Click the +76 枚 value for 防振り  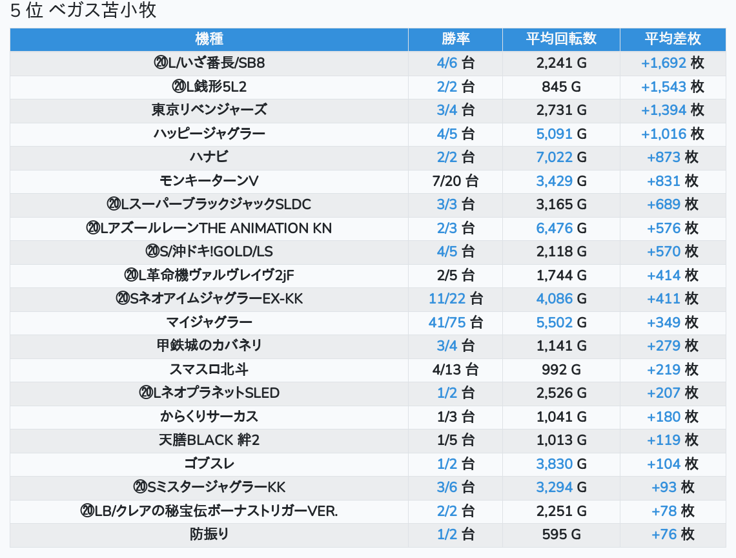pyautogui.click(x=664, y=534)
